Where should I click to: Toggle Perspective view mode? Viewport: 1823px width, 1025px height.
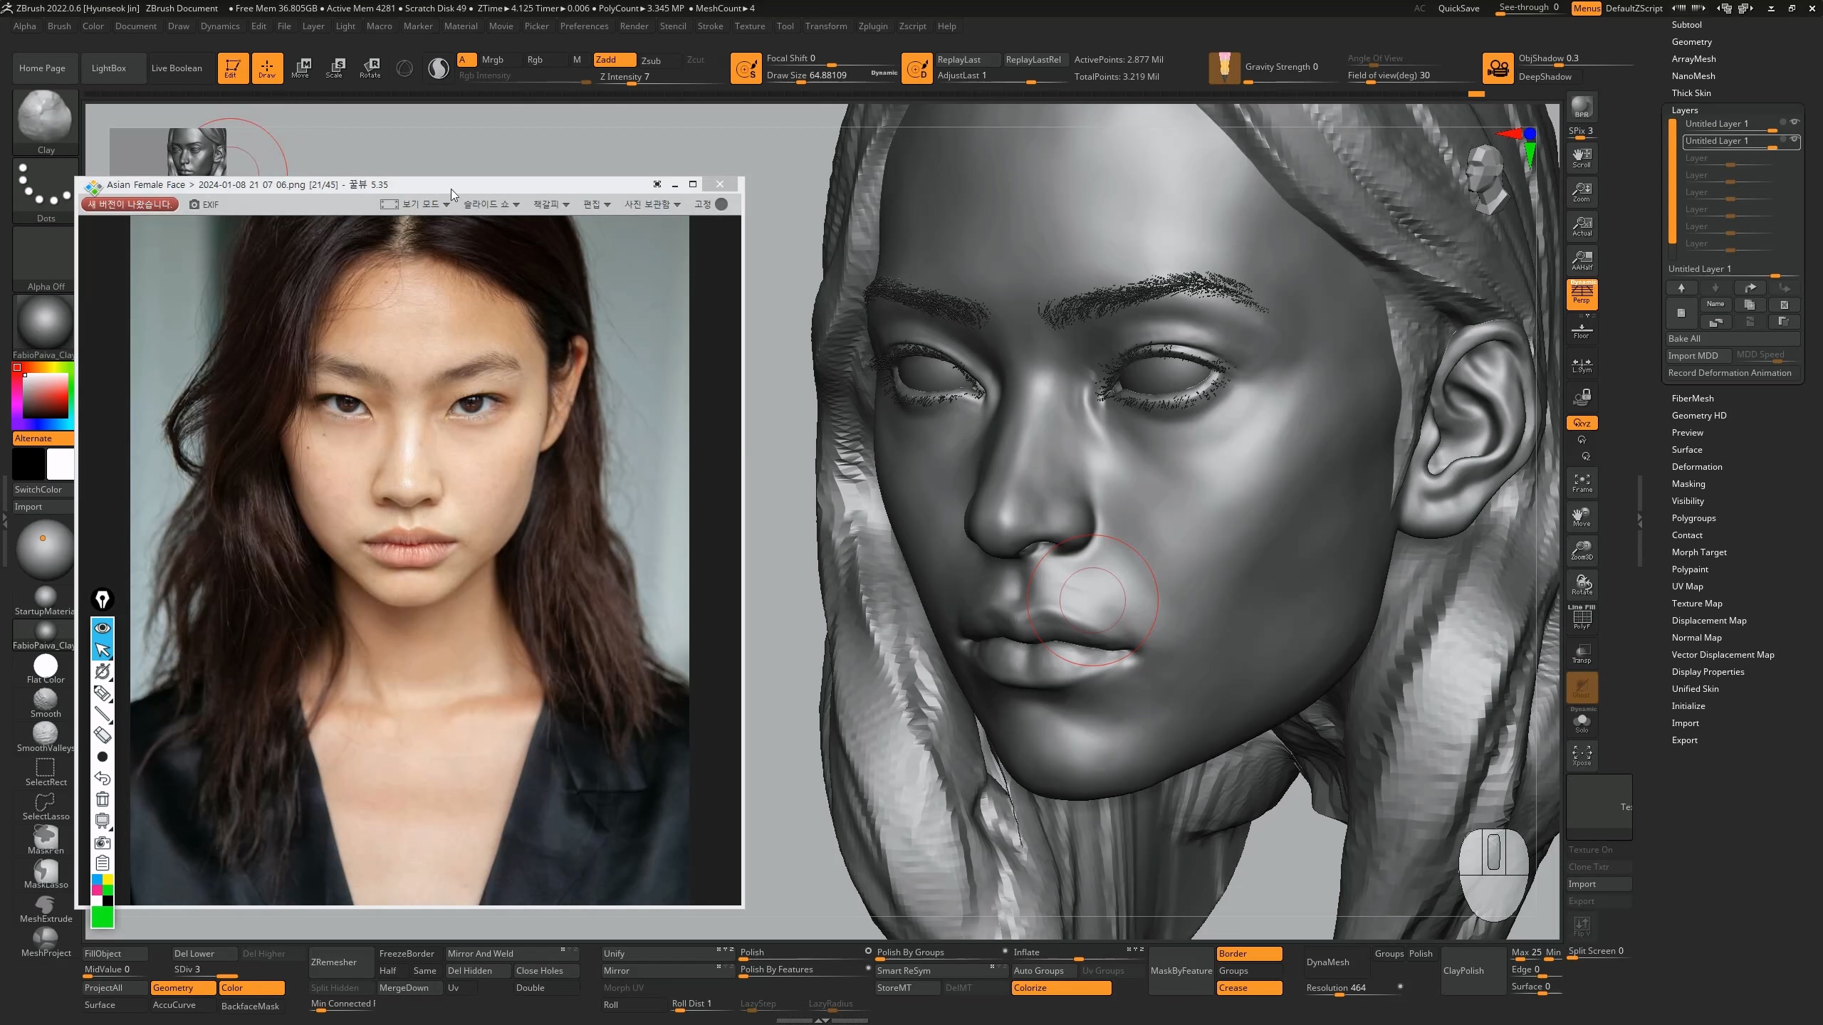point(1582,295)
